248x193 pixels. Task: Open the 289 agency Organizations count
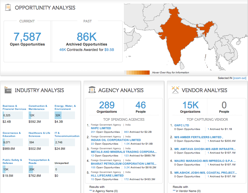pos(107,105)
